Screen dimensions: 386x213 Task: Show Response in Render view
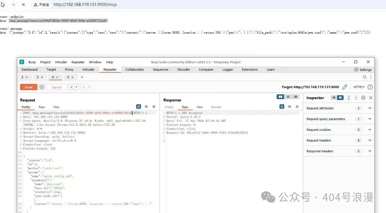[216, 107]
